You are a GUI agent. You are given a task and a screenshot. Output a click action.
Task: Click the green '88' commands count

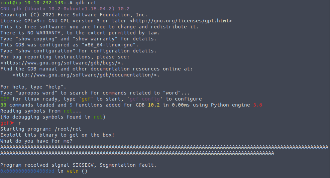[3, 105]
